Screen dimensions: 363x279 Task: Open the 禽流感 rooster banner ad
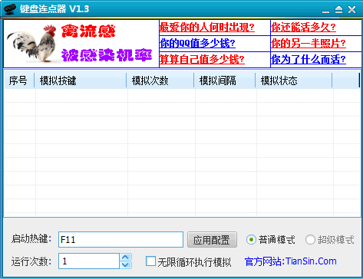[x=81, y=44]
